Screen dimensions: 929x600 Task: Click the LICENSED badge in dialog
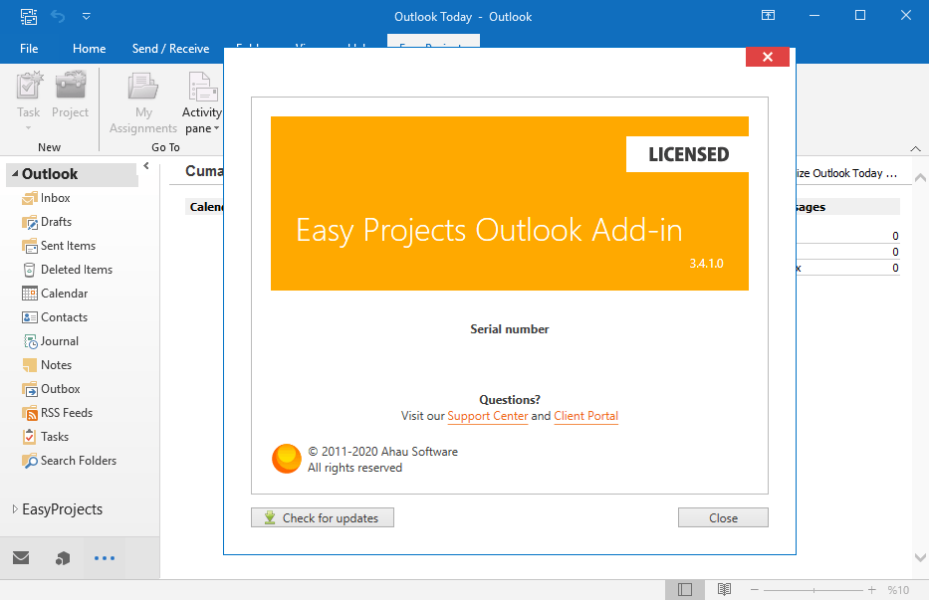pos(687,154)
